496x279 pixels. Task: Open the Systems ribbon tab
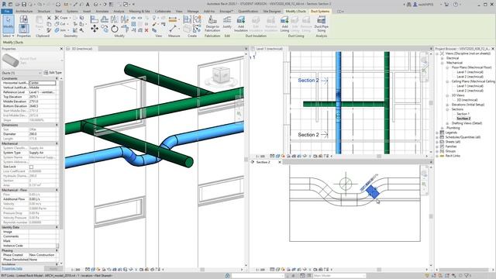point(72,11)
